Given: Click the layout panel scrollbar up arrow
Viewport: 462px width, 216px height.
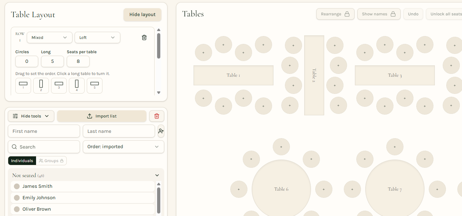Looking at the screenshot, I should point(159,30).
